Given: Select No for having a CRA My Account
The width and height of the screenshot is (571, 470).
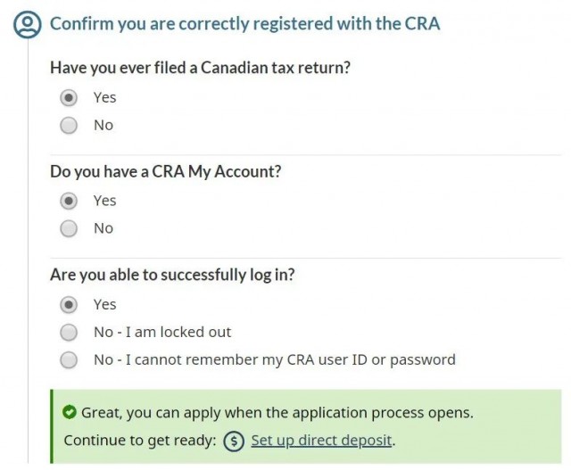Looking at the screenshot, I should click(x=69, y=228).
